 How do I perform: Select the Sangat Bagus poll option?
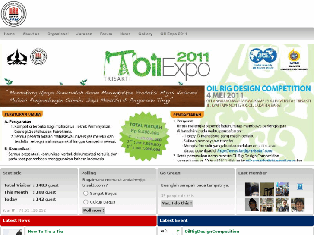pyautogui.click(x=86, y=194)
